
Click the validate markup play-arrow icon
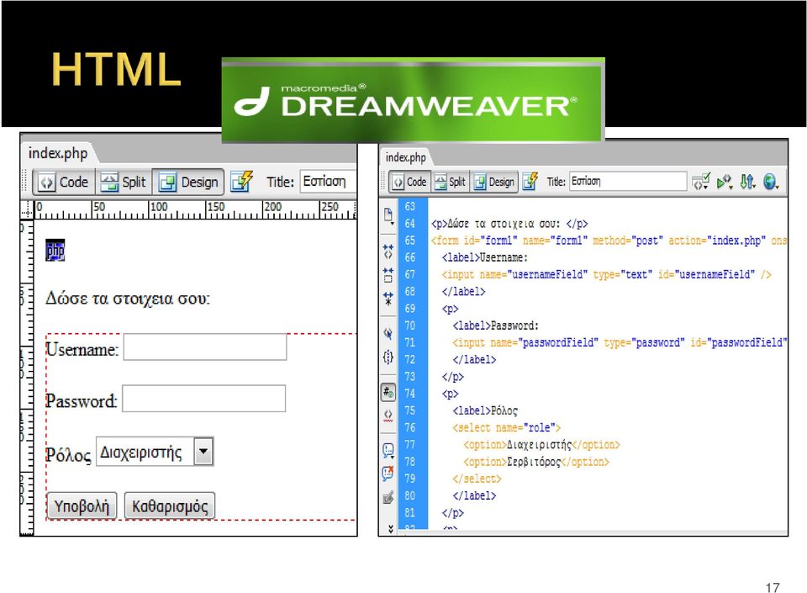coord(725,182)
